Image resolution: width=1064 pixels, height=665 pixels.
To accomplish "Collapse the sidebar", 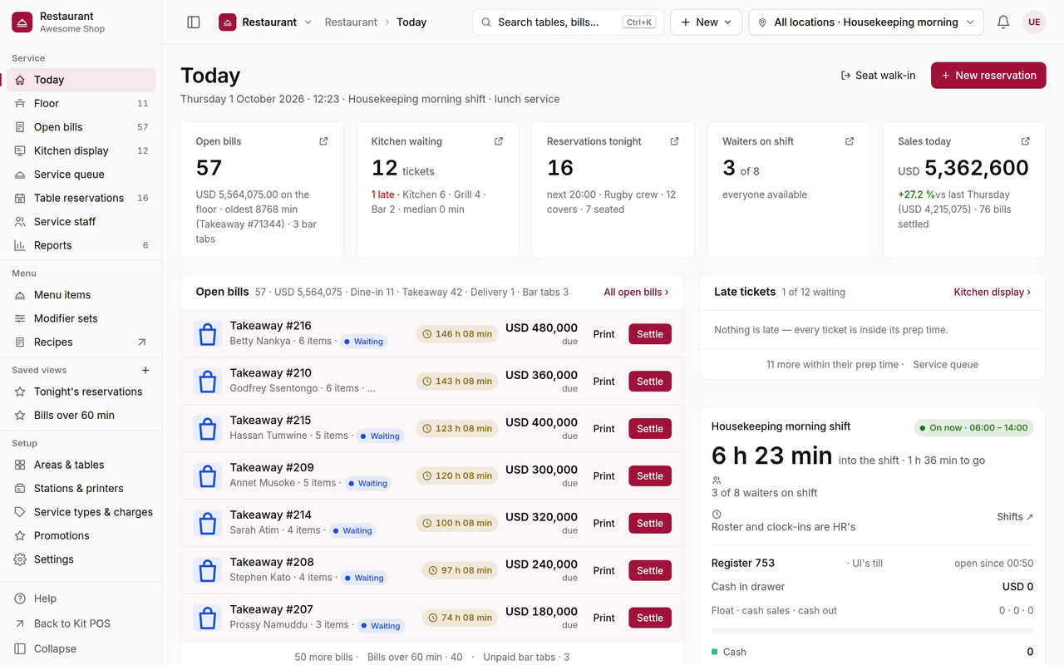I will click(81, 648).
